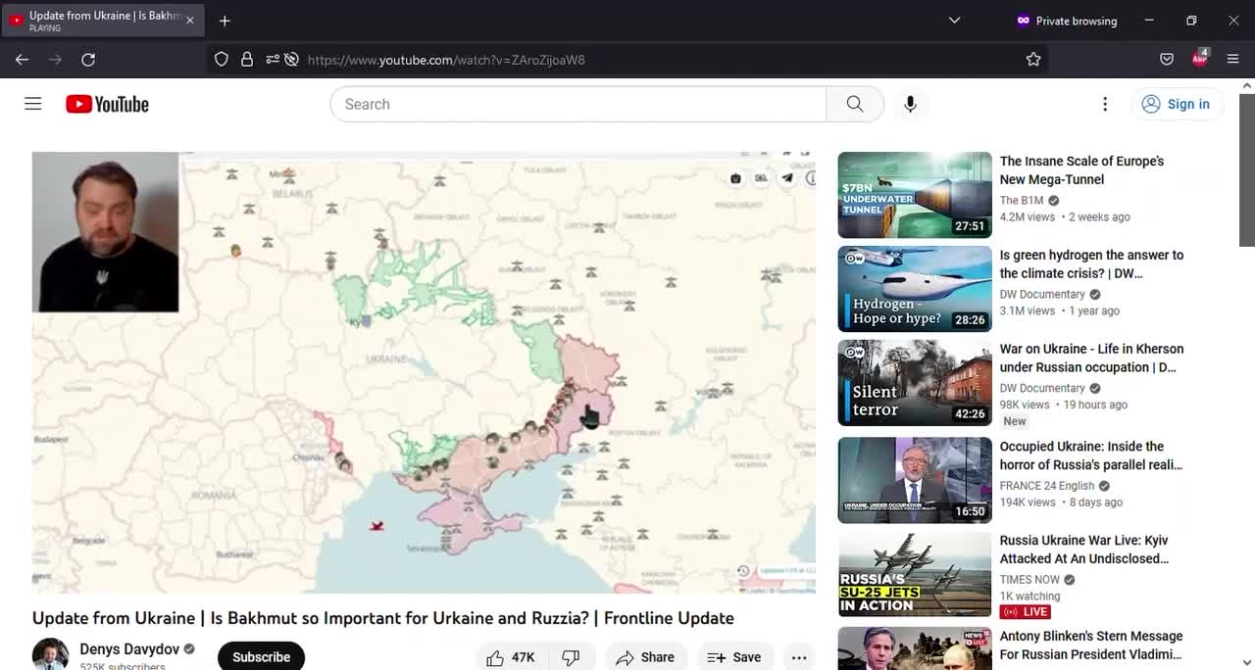This screenshot has width=1255, height=670.
Task: Open the Denys Davydov channel name link
Action: click(x=129, y=649)
